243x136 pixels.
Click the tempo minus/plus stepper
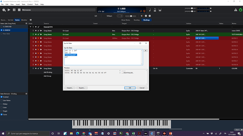click(x=120, y=16)
